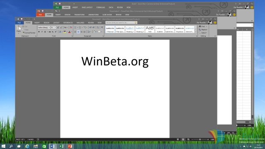The width and height of the screenshot is (265, 149).
Task: Click the center align paragraph icon
Action: pyautogui.click(x=78, y=32)
